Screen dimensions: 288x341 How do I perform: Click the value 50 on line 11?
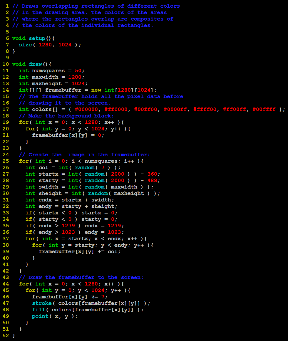pos(78,71)
